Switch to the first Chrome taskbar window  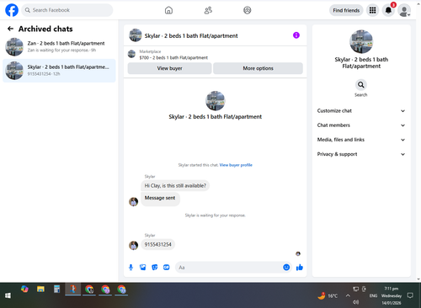(x=89, y=289)
